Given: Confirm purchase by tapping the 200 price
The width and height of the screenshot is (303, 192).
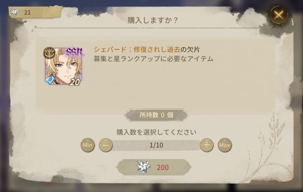Looking at the screenshot, I should click(x=163, y=167).
